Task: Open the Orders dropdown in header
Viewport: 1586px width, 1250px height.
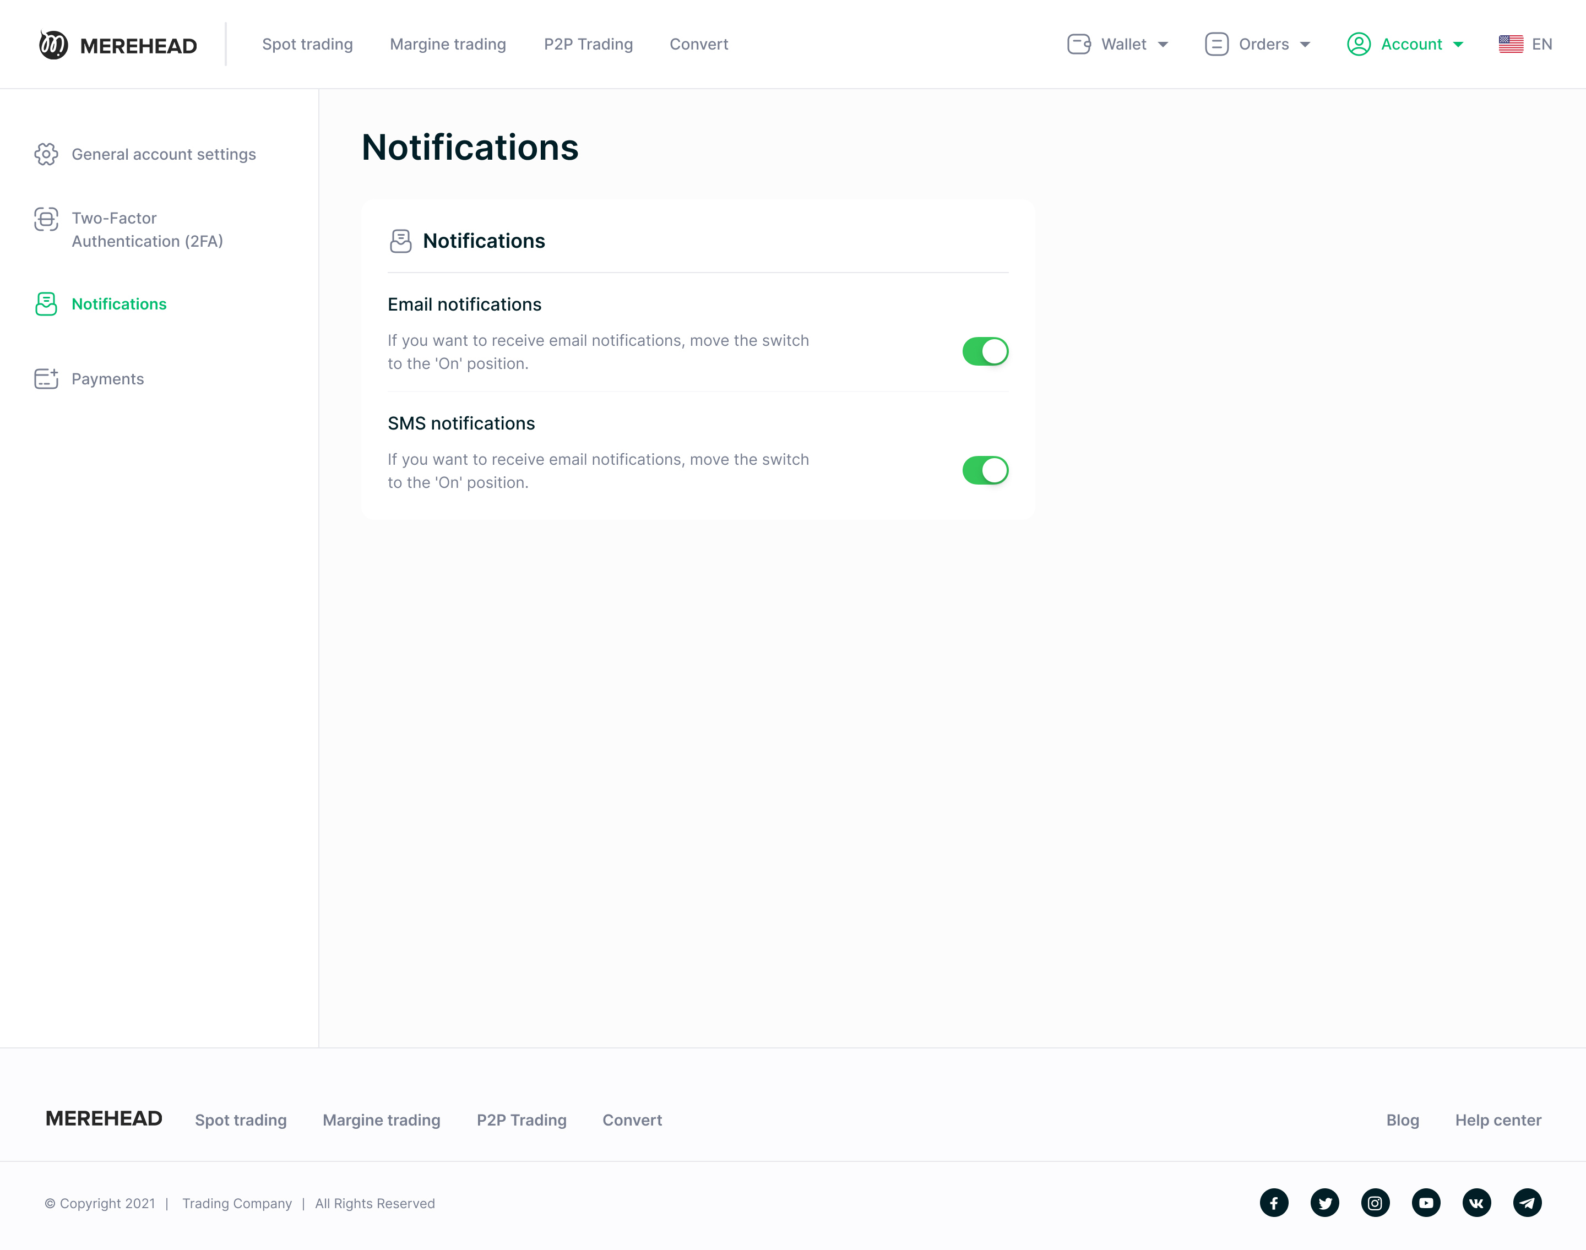Action: tap(1257, 44)
